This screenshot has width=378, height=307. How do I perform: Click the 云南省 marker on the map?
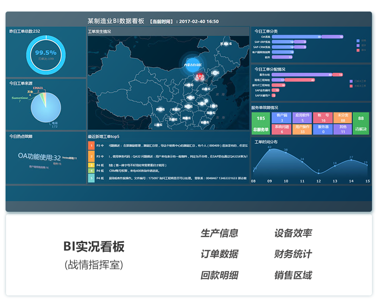pos(158,124)
